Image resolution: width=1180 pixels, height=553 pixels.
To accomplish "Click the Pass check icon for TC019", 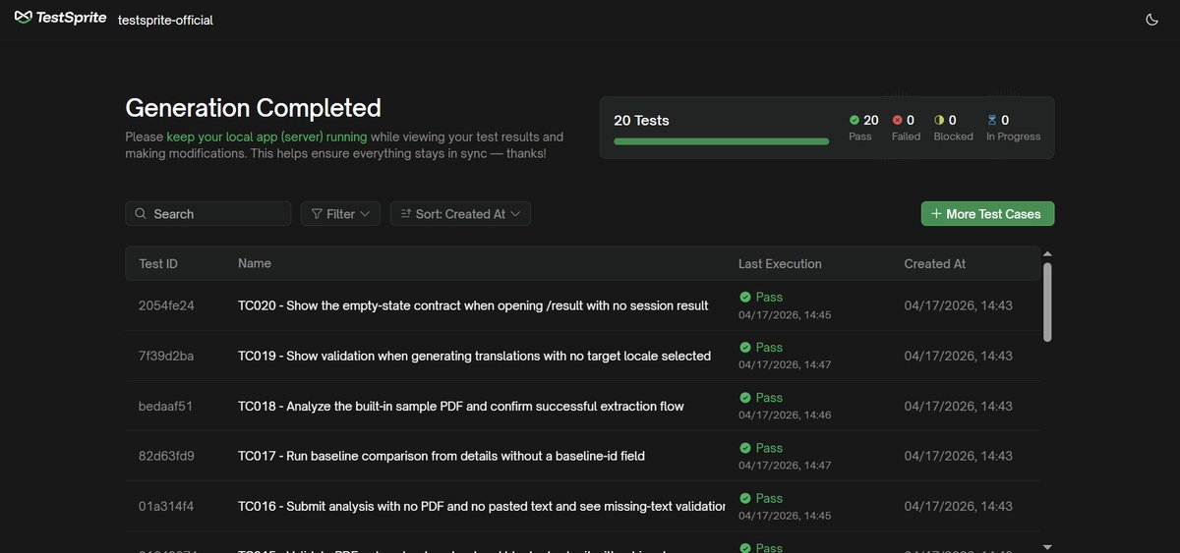I will [x=745, y=347].
